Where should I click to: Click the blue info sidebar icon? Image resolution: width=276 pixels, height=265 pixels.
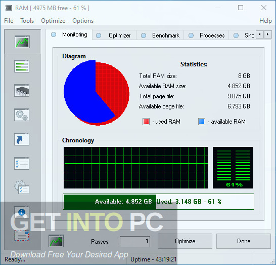[x=22, y=212]
